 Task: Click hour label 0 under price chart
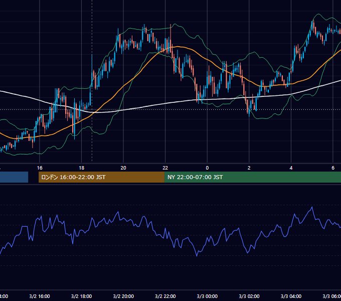207,168
